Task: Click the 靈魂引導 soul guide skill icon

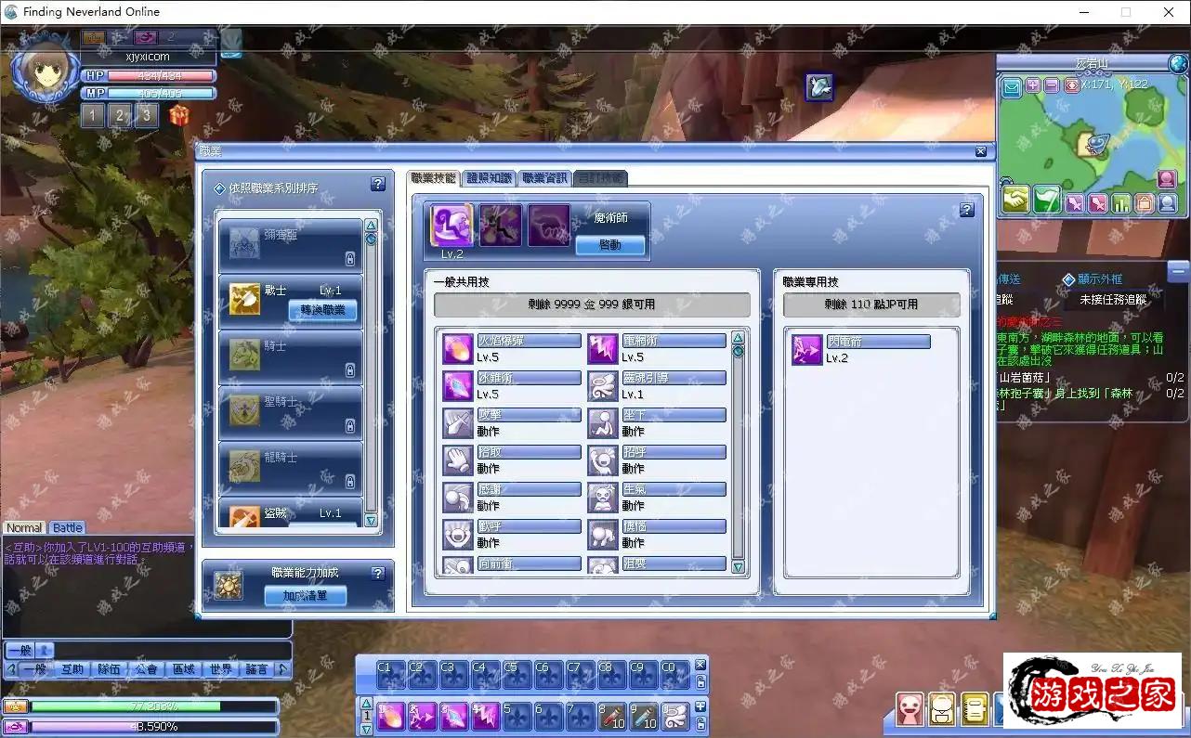Action: 603,386
